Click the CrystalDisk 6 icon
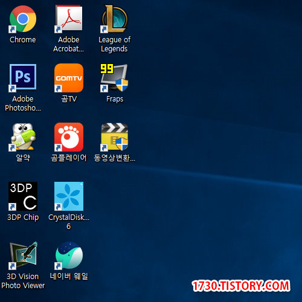The image size is (302, 302). tap(69, 196)
